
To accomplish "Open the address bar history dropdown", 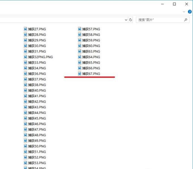I will click(126, 20).
